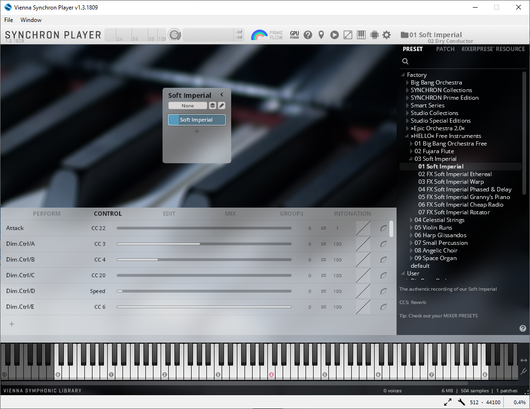The image size is (530, 409).
Task: Adjust the Dim.Ctrl/E slider
Action: (x=204, y=307)
